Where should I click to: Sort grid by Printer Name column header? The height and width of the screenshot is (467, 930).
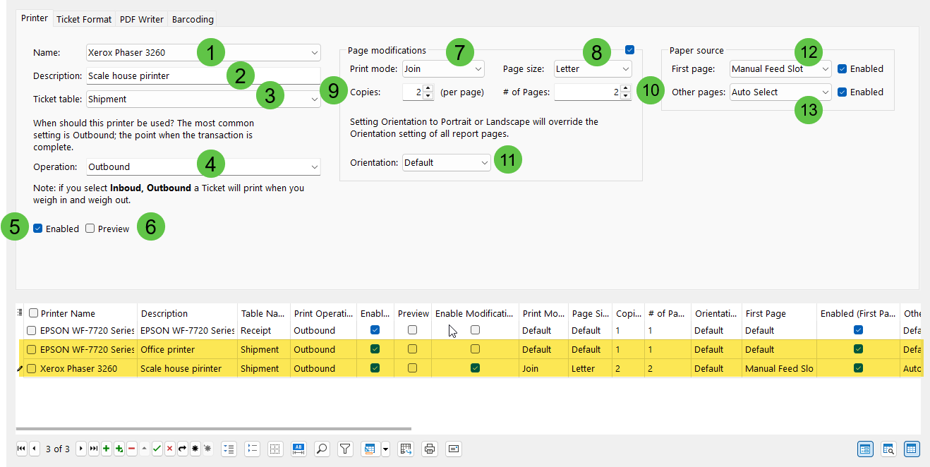pyautogui.click(x=68, y=313)
